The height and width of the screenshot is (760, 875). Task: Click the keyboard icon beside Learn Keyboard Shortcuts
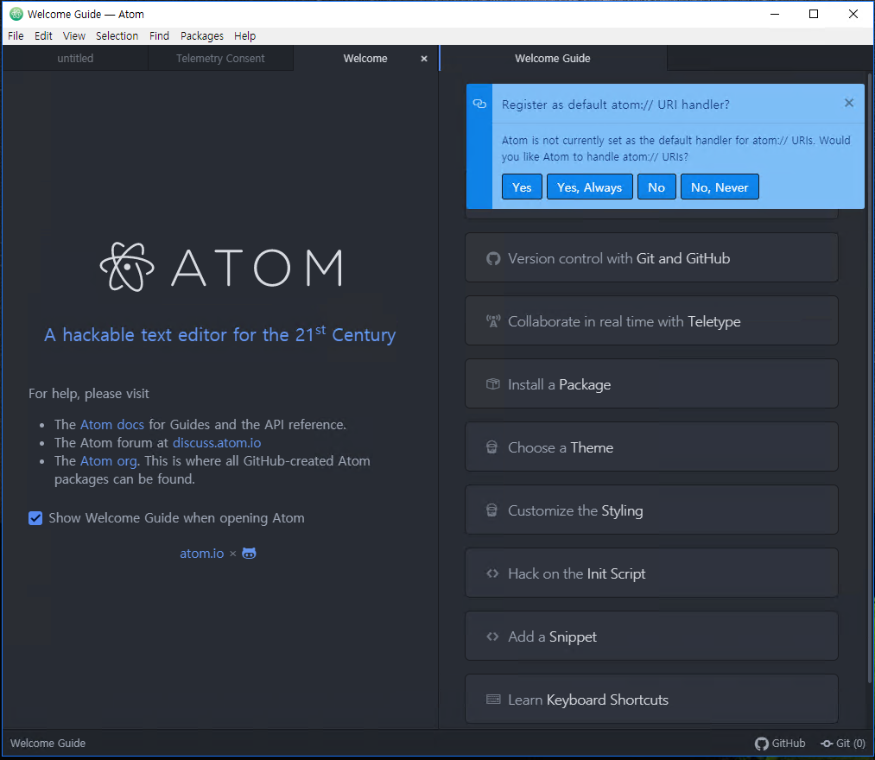[x=493, y=700]
